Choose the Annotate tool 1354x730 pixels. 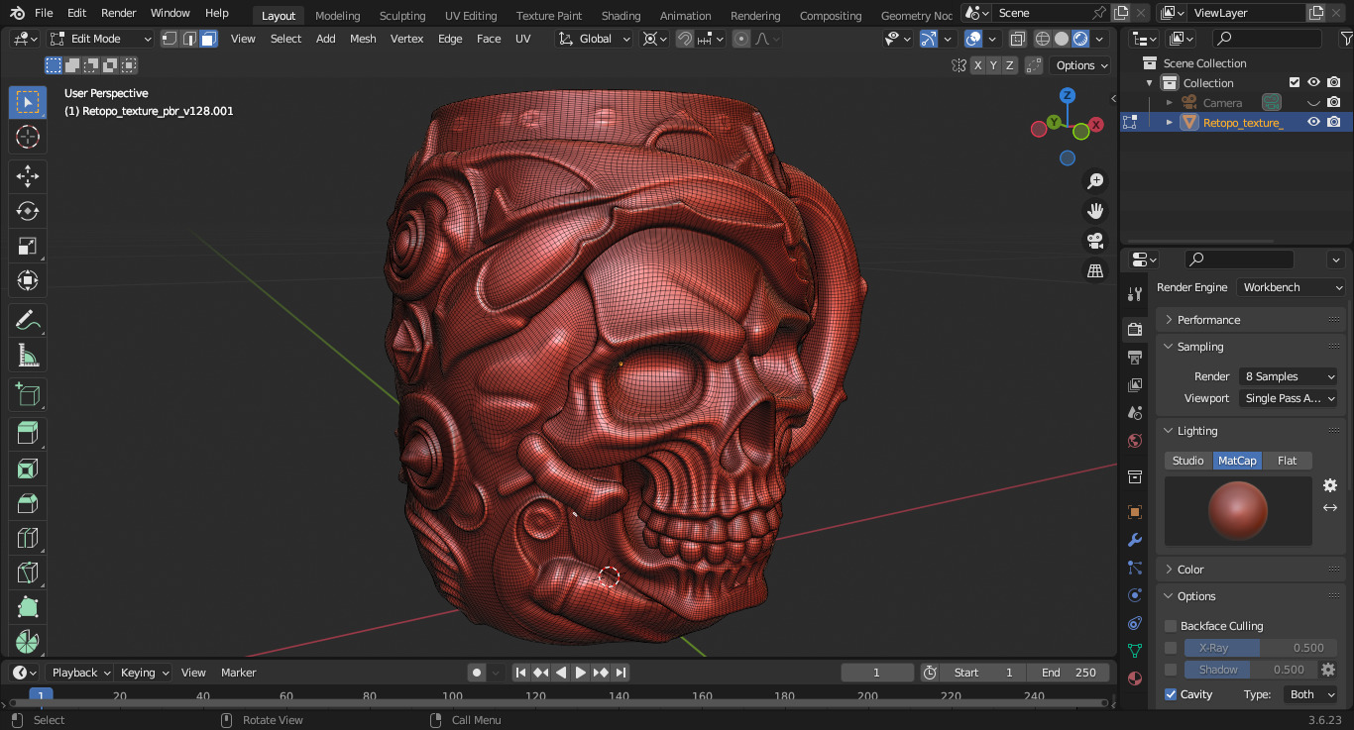[28, 320]
